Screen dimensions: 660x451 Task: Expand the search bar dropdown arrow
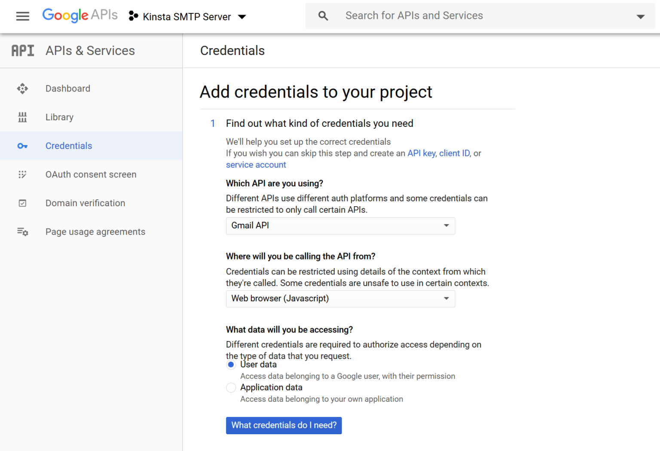click(641, 16)
